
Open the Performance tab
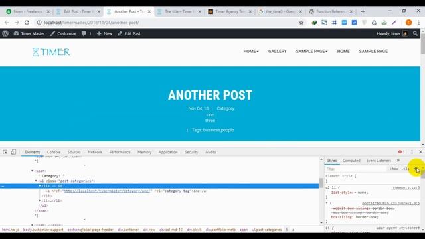(x=120, y=152)
